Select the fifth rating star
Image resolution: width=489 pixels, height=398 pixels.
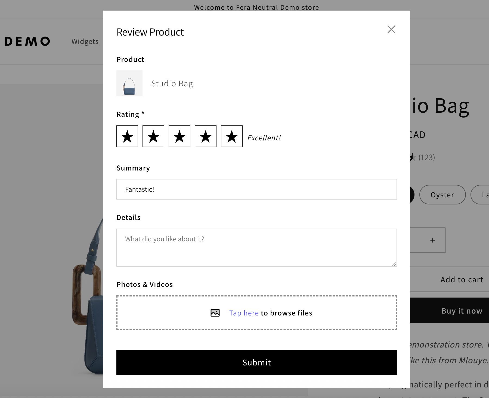coord(232,136)
